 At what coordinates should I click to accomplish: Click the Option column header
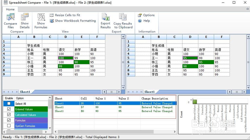(x=31, y=98)
